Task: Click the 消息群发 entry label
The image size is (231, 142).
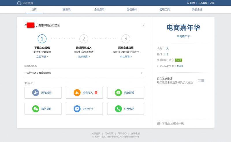Action: (129, 93)
